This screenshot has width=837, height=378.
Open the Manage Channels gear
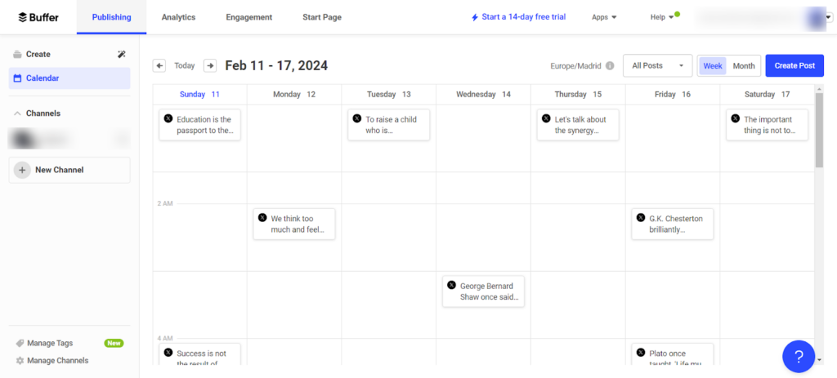(x=20, y=360)
